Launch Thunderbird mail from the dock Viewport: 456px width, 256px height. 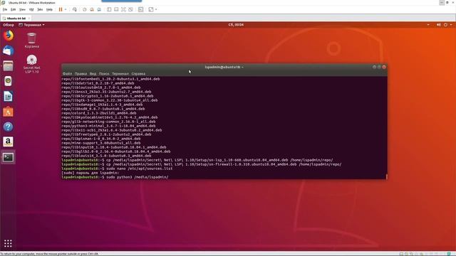click(8, 50)
